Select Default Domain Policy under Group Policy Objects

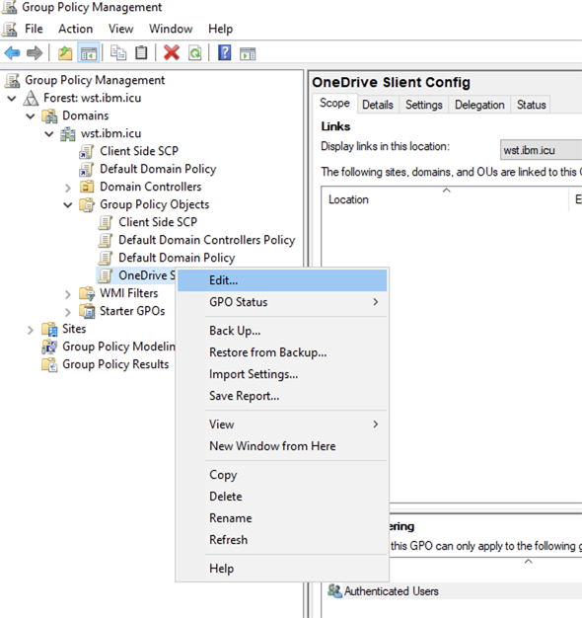[177, 258]
